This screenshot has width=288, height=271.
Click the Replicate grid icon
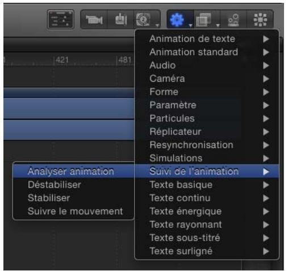(260, 20)
